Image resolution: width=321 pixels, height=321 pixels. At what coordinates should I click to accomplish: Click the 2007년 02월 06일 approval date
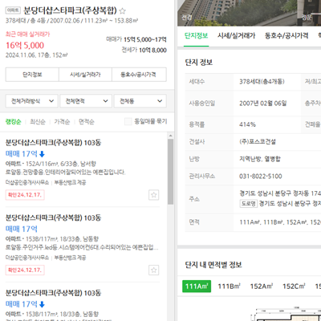tap(262, 104)
